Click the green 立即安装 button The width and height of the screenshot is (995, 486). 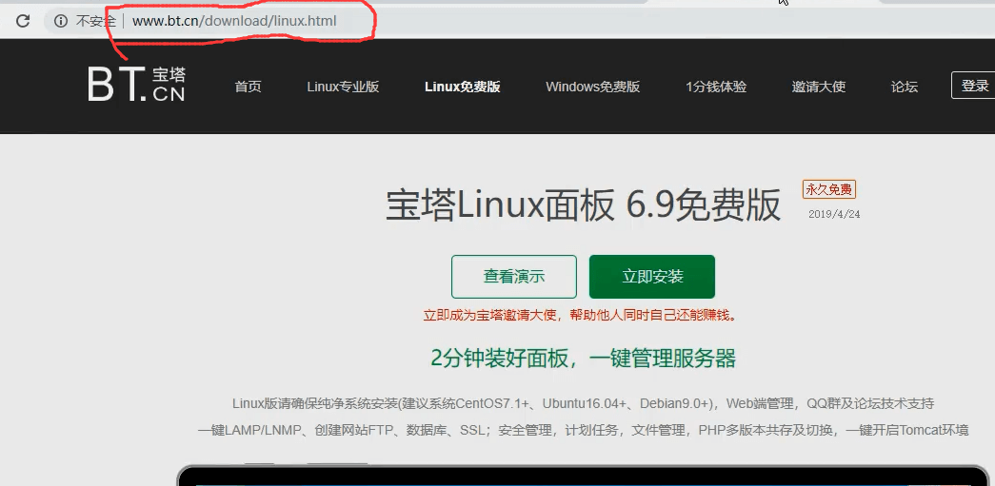click(x=652, y=277)
